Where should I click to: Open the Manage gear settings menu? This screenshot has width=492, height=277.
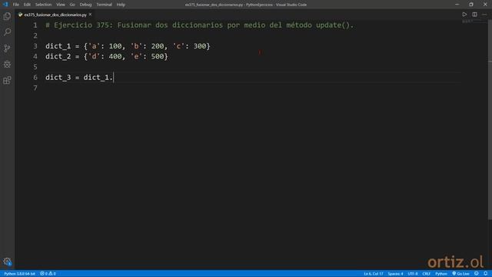[7, 262]
